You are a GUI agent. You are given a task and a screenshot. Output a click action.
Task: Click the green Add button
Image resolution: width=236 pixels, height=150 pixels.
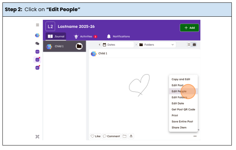click(189, 28)
